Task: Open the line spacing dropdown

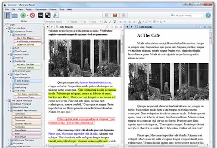Action: coord(96,22)
